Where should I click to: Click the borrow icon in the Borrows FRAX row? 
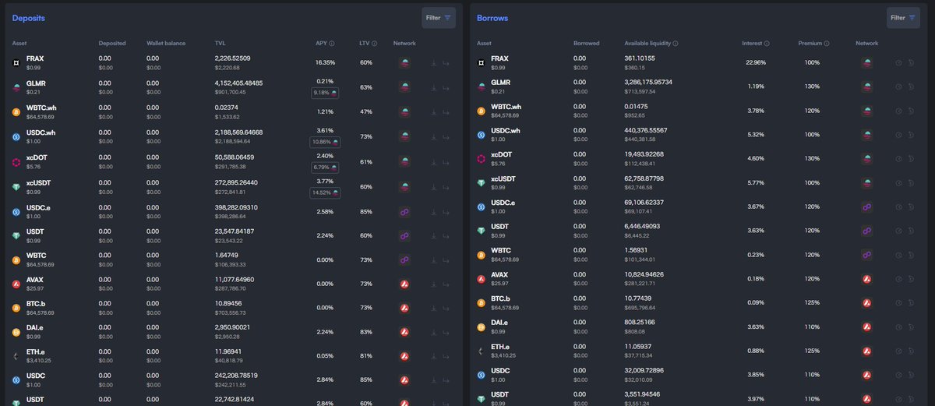click(x=898, y=63)
